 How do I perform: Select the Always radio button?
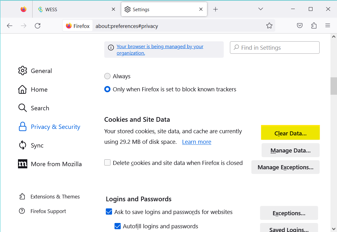(107, 76)
